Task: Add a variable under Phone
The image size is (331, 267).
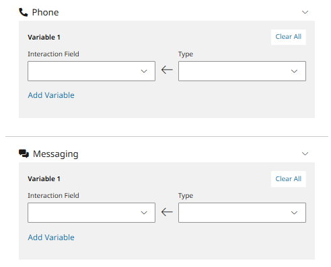Action: pos(51,95)
